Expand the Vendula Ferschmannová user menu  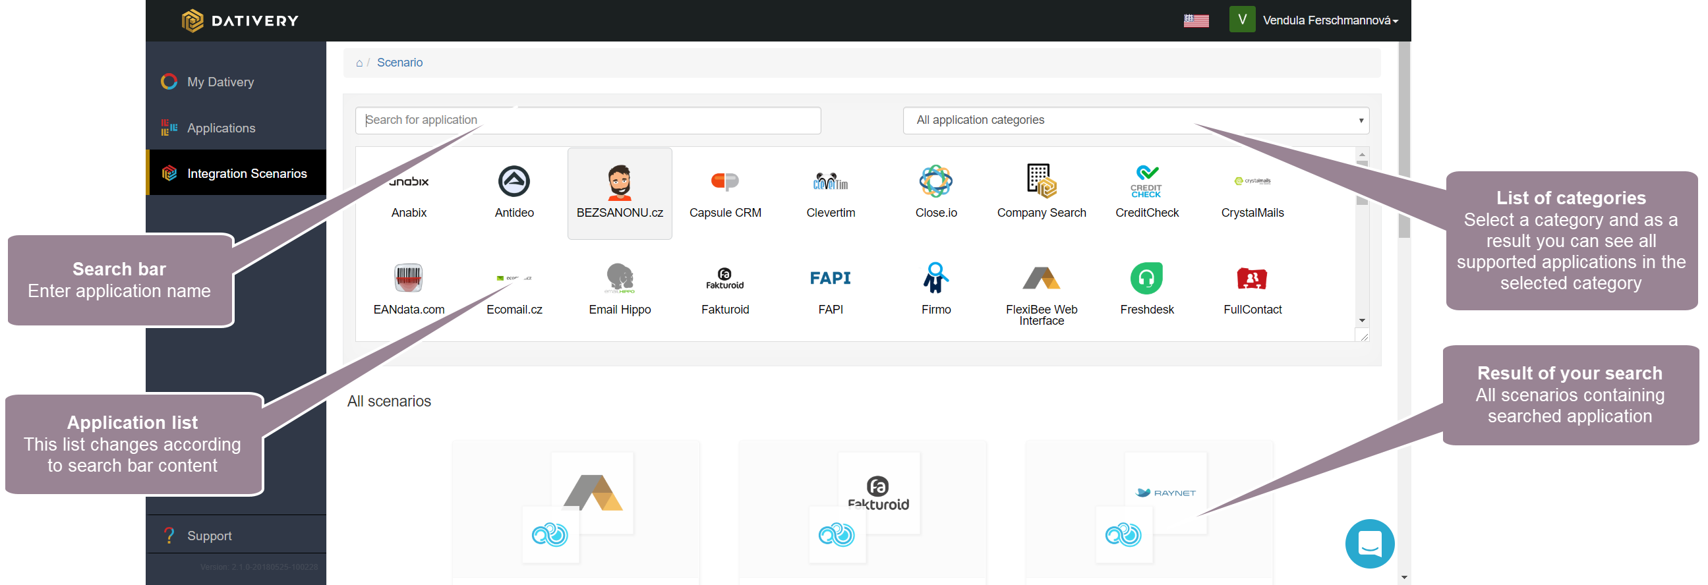[x=1330, y=20]
